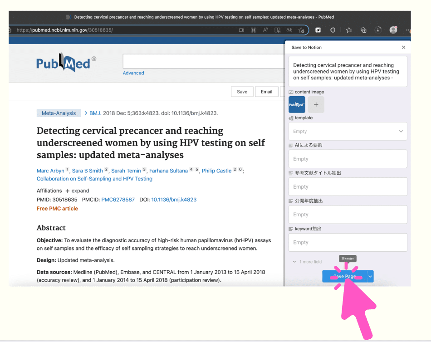Edit the Notion page title text box
Viewport: 431px width, 342px height.
click(348, 72)
